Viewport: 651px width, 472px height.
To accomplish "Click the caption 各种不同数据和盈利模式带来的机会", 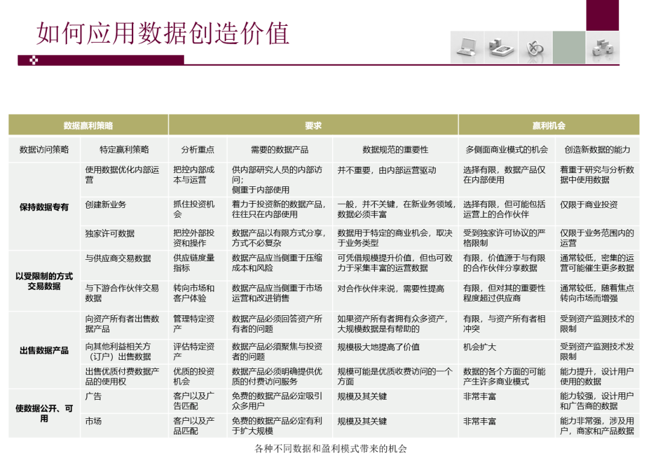I will [x=330, y=448].
